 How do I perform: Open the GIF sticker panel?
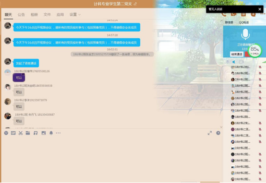click(x=13, y=133)
